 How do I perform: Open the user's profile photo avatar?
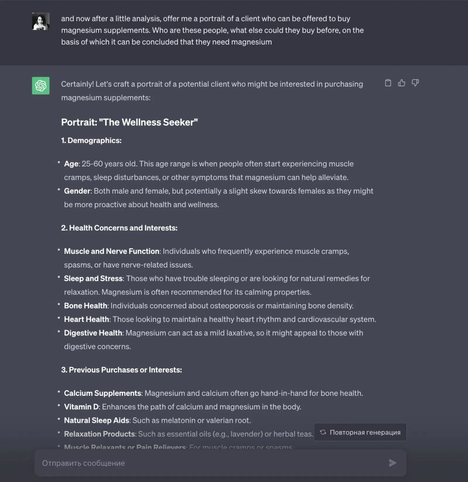coord(41,21)
